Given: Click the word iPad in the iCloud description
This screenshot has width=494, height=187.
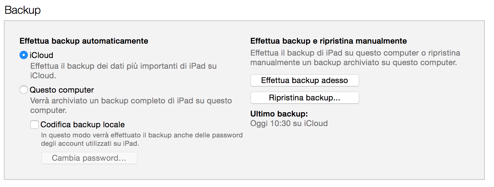Looking at the screenshot, I should click(x=197, y=66).
